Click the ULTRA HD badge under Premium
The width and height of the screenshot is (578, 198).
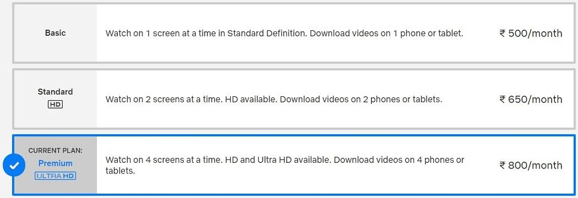[55, 176]
